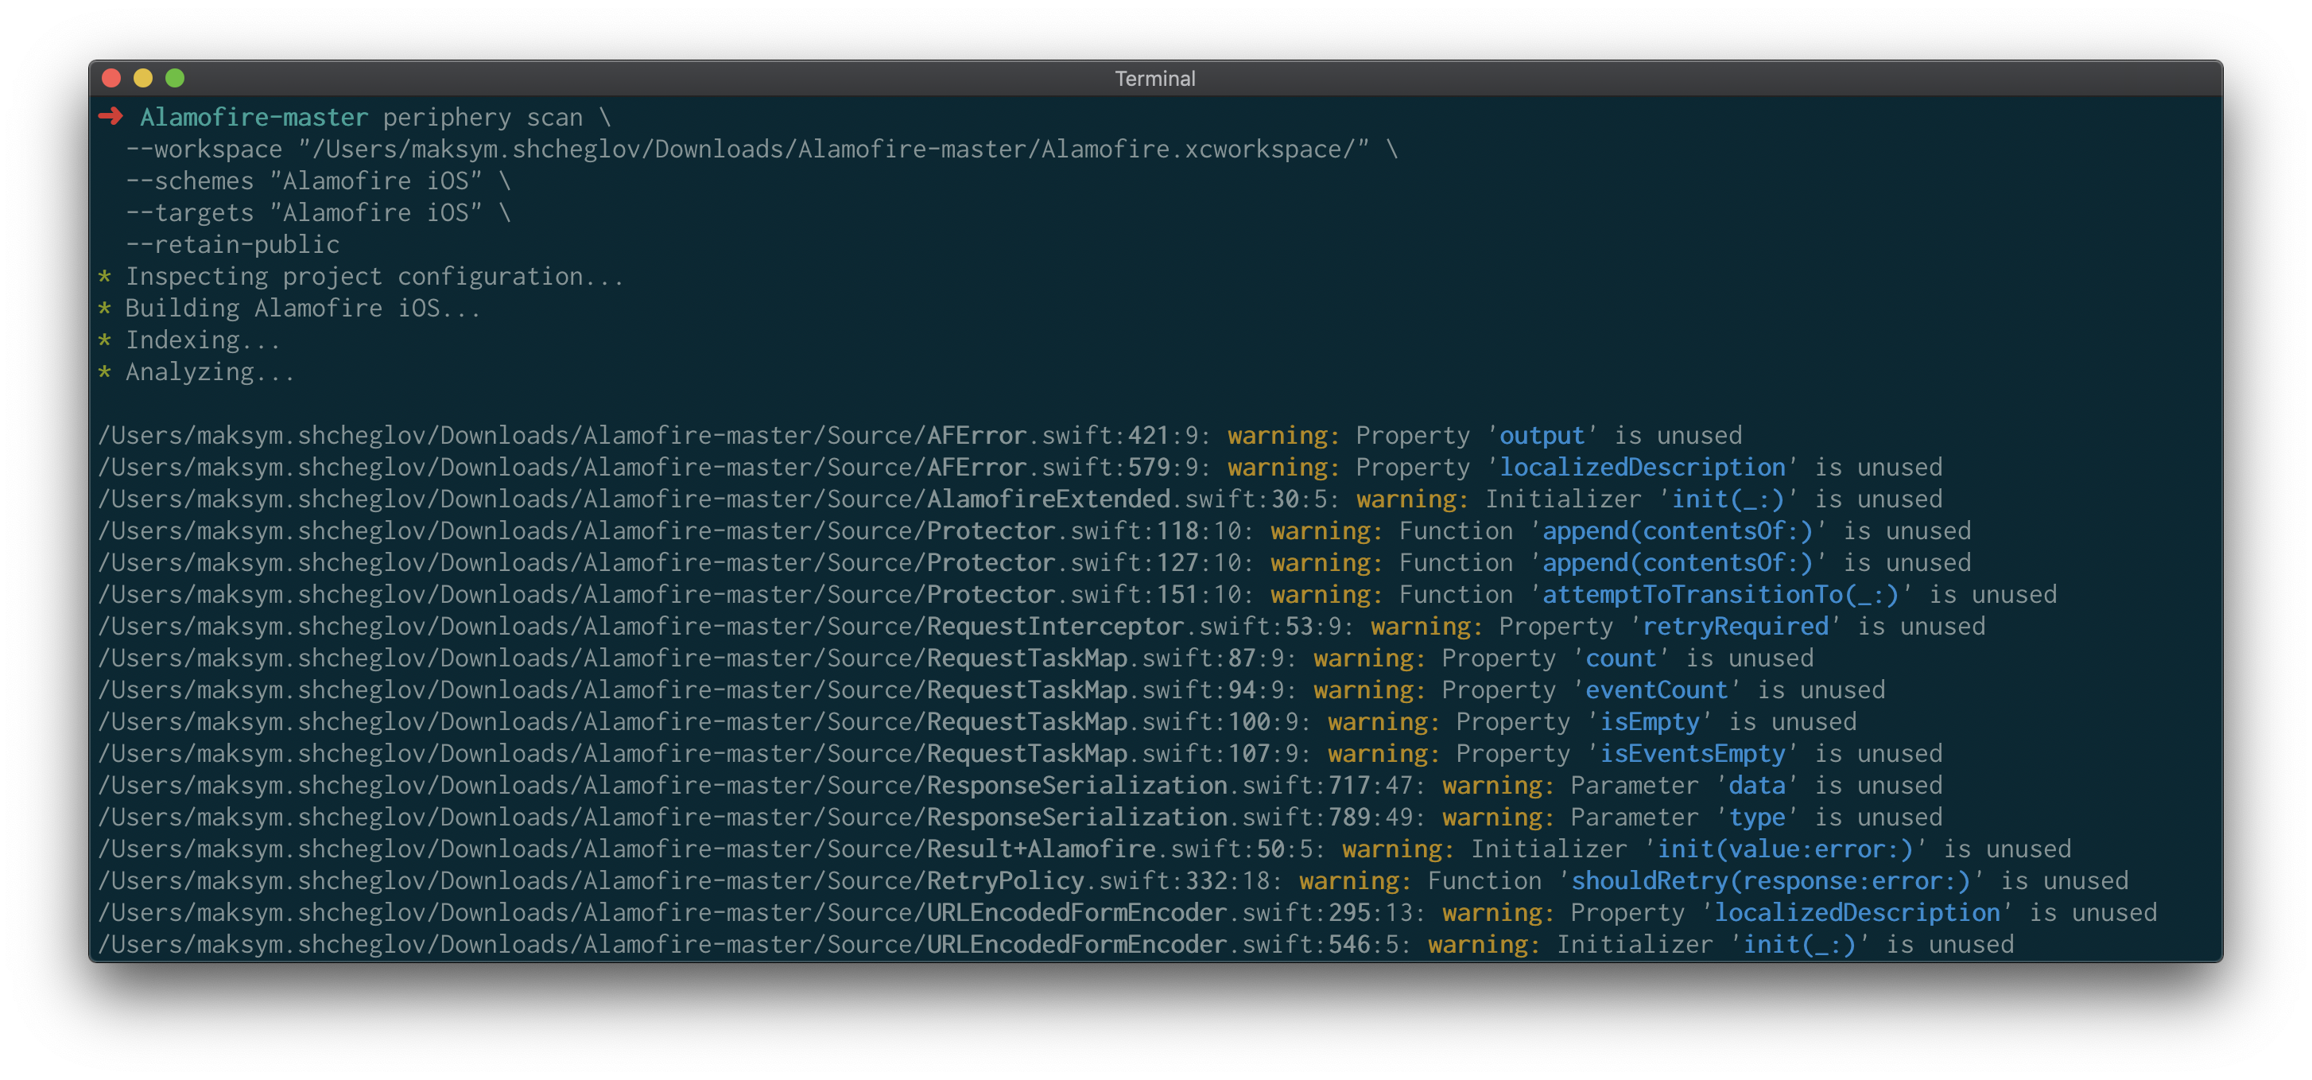Maximize Terminal using the green button

[175, 78]
